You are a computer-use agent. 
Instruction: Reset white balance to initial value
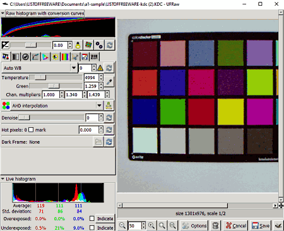pos(109,68)
